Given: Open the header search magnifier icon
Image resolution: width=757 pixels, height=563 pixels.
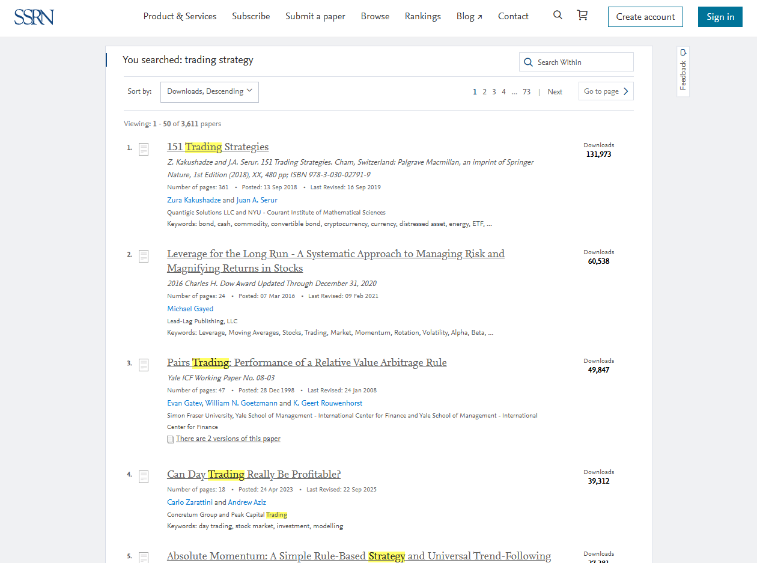Looking at the screenshot, I should tap(558, 15).
